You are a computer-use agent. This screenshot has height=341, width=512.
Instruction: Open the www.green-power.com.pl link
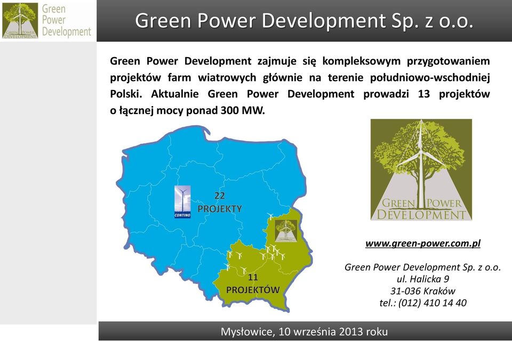422,243
